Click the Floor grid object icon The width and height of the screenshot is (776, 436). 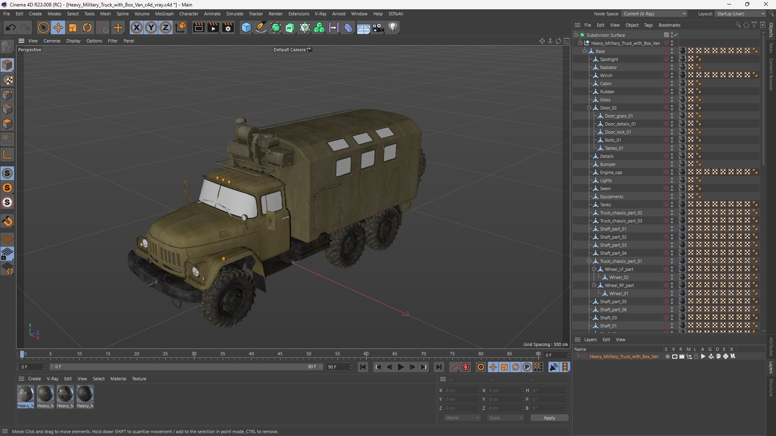tap(363, 27)
